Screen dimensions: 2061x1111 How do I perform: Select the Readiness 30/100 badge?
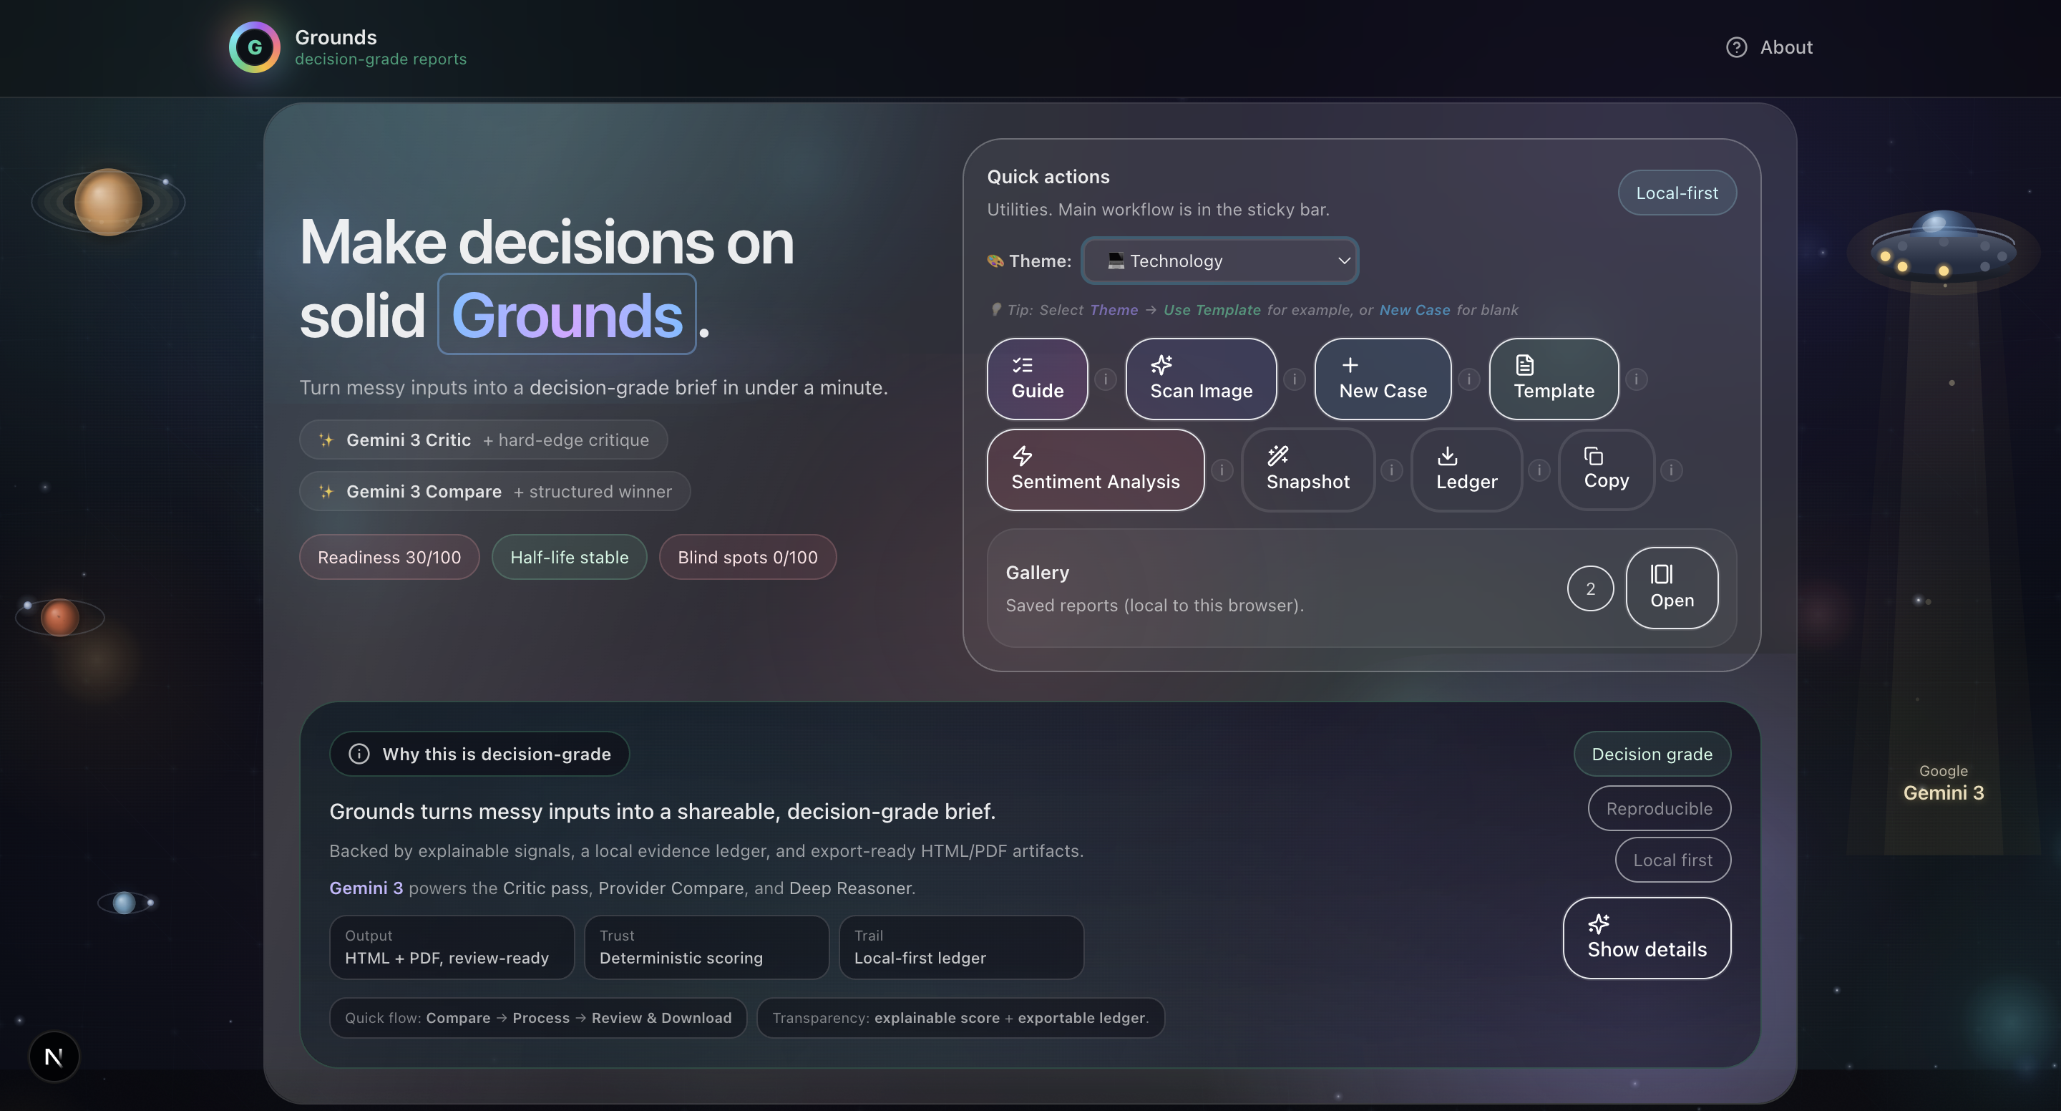[389, 557]
